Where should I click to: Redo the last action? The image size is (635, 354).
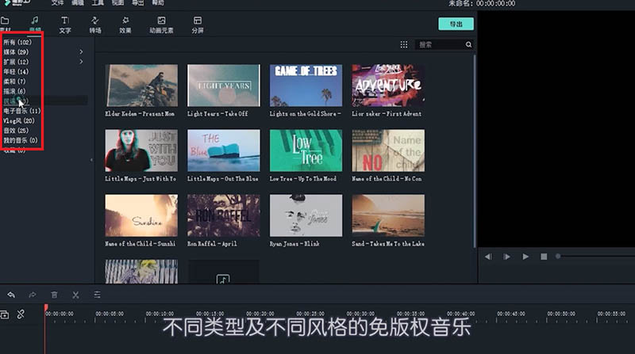click(x=33, y=295)
